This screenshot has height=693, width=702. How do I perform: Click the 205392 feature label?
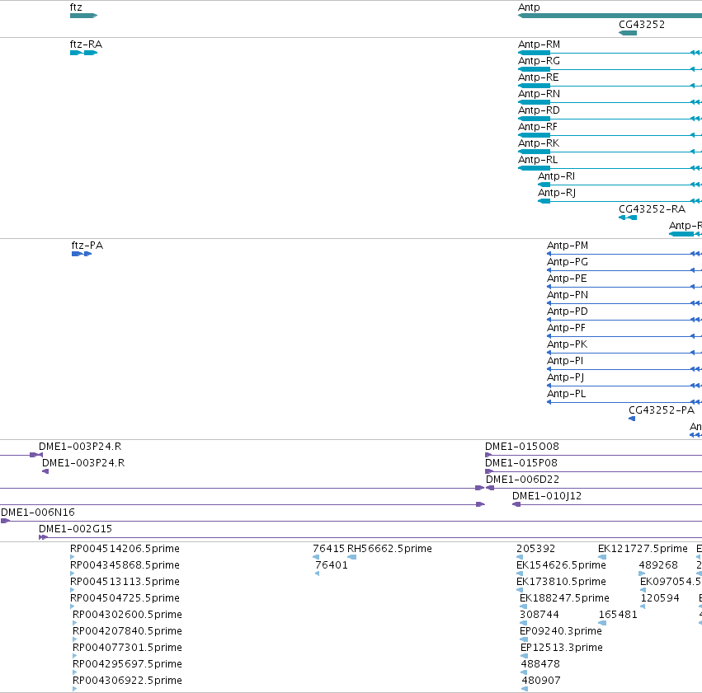536,549
